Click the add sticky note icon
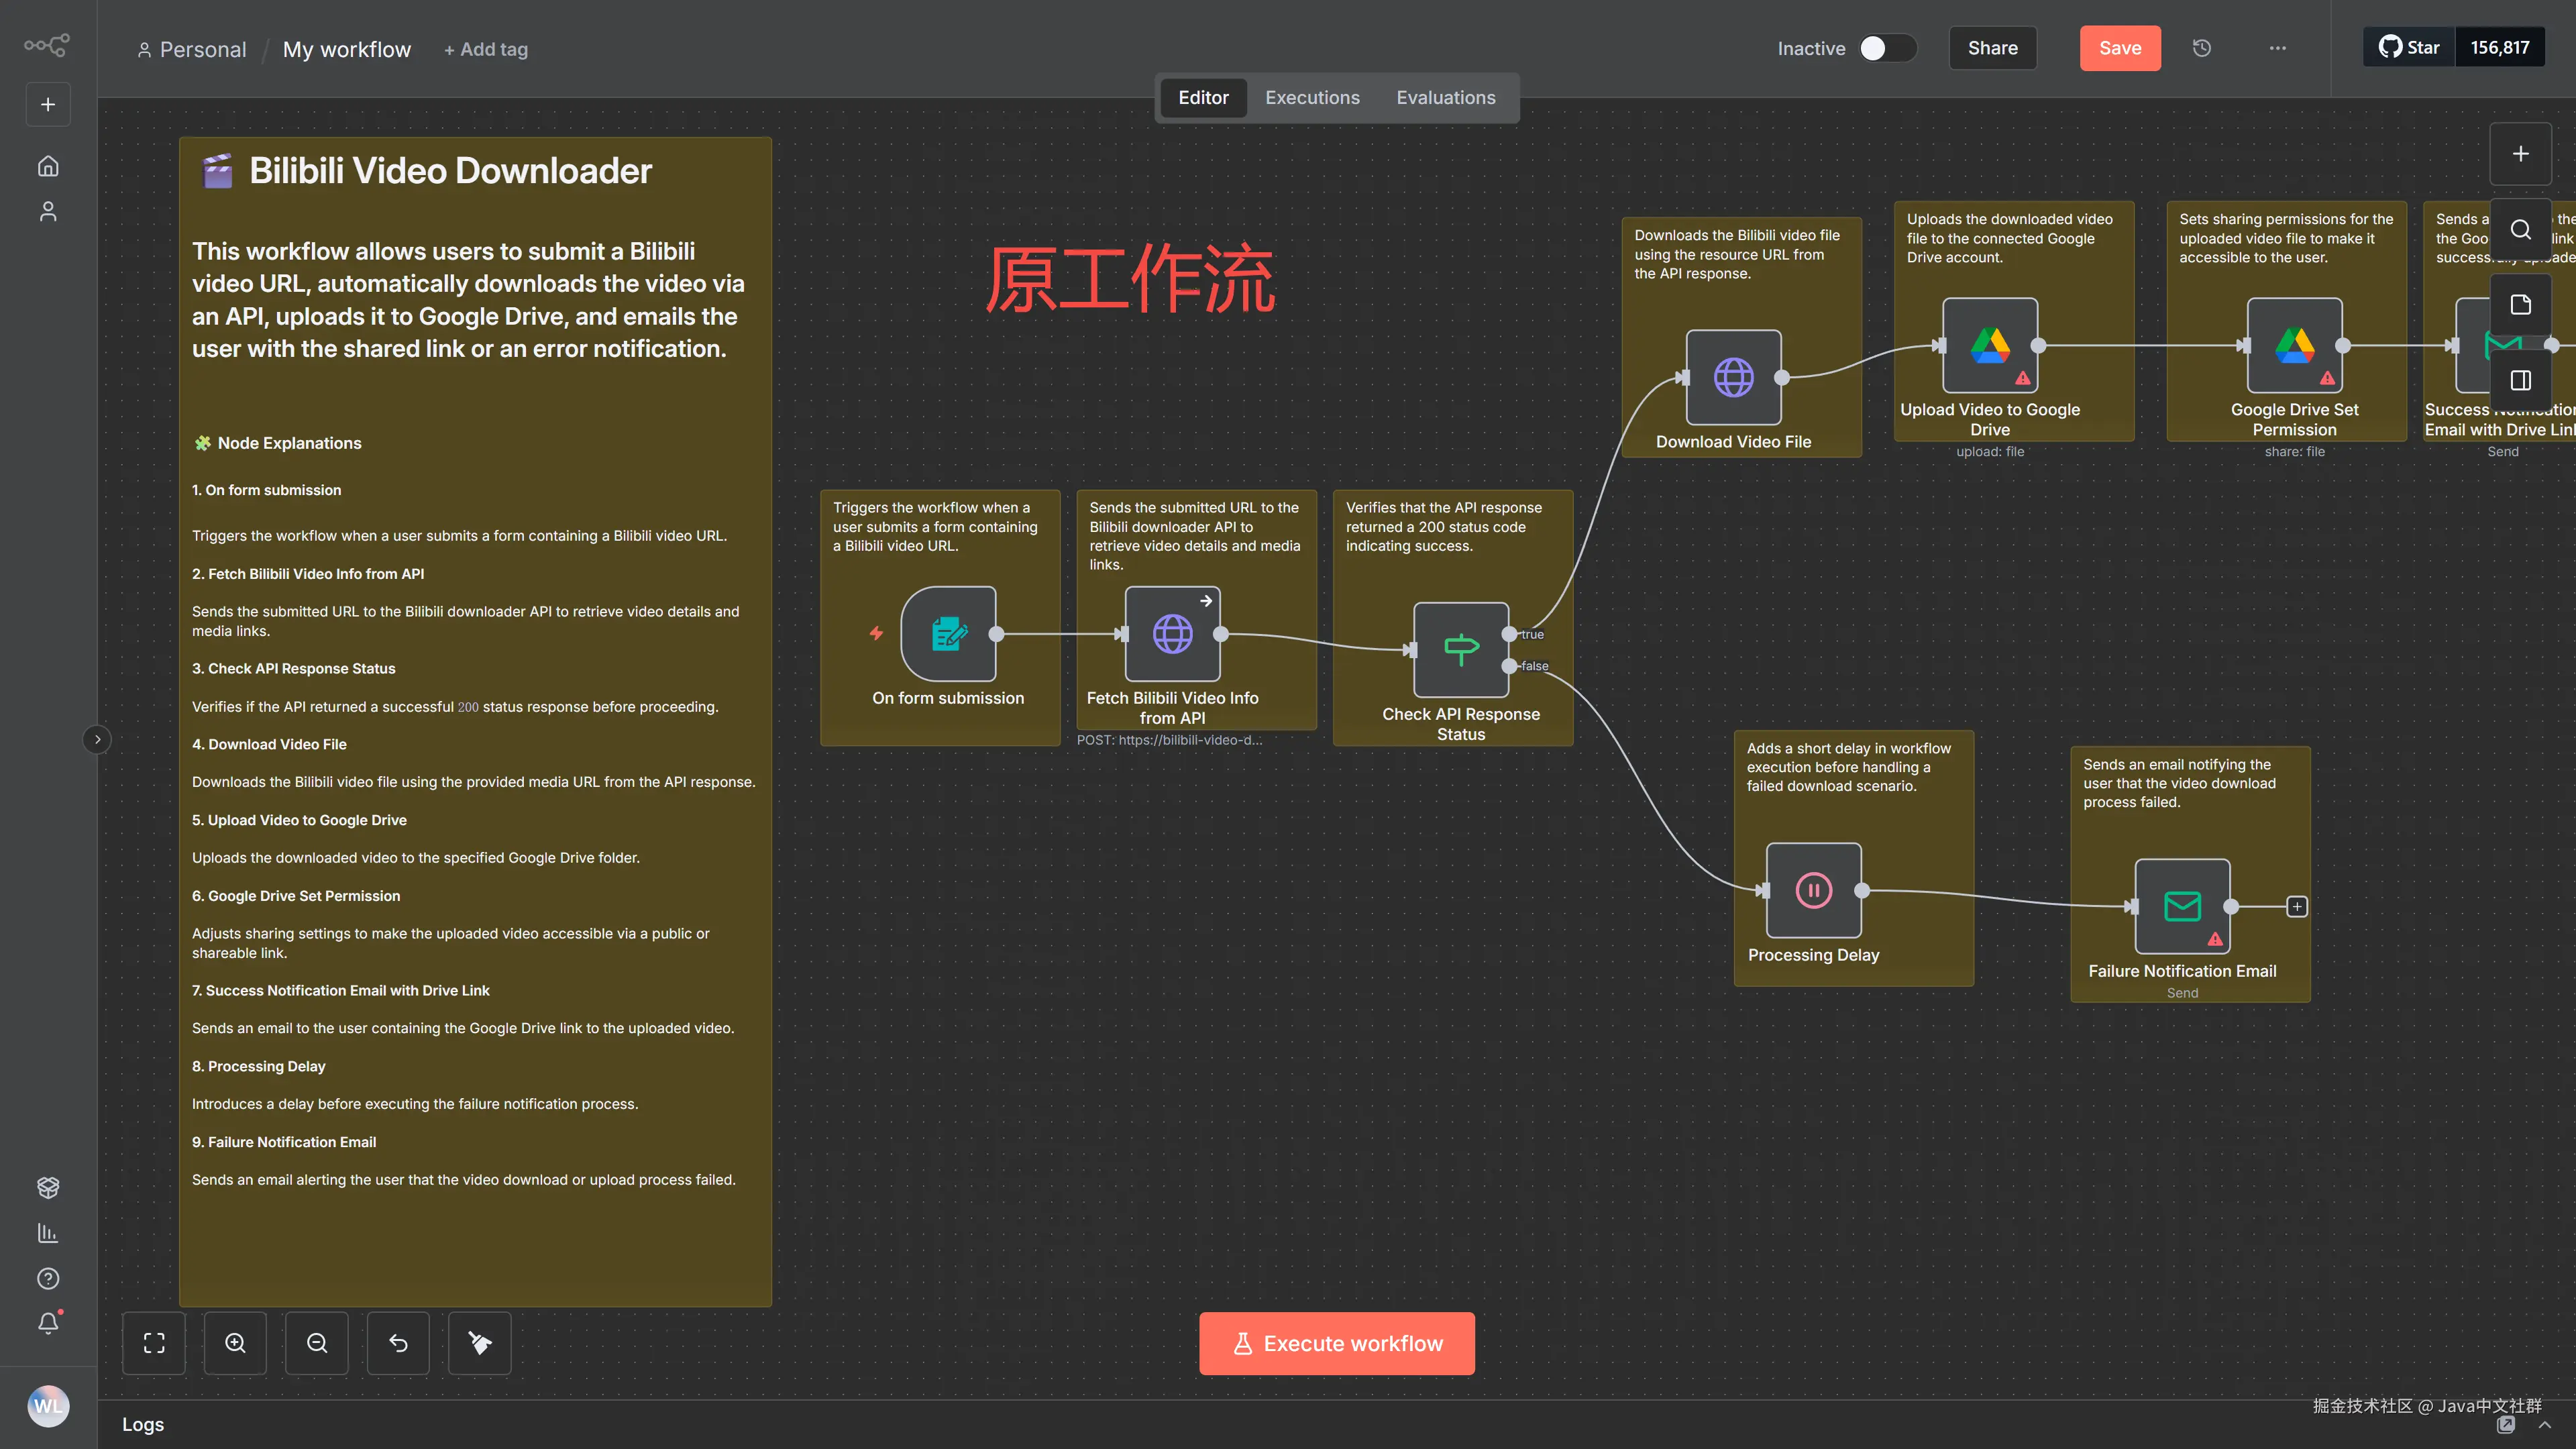 pyautogui.click(x=2520, y=305)
